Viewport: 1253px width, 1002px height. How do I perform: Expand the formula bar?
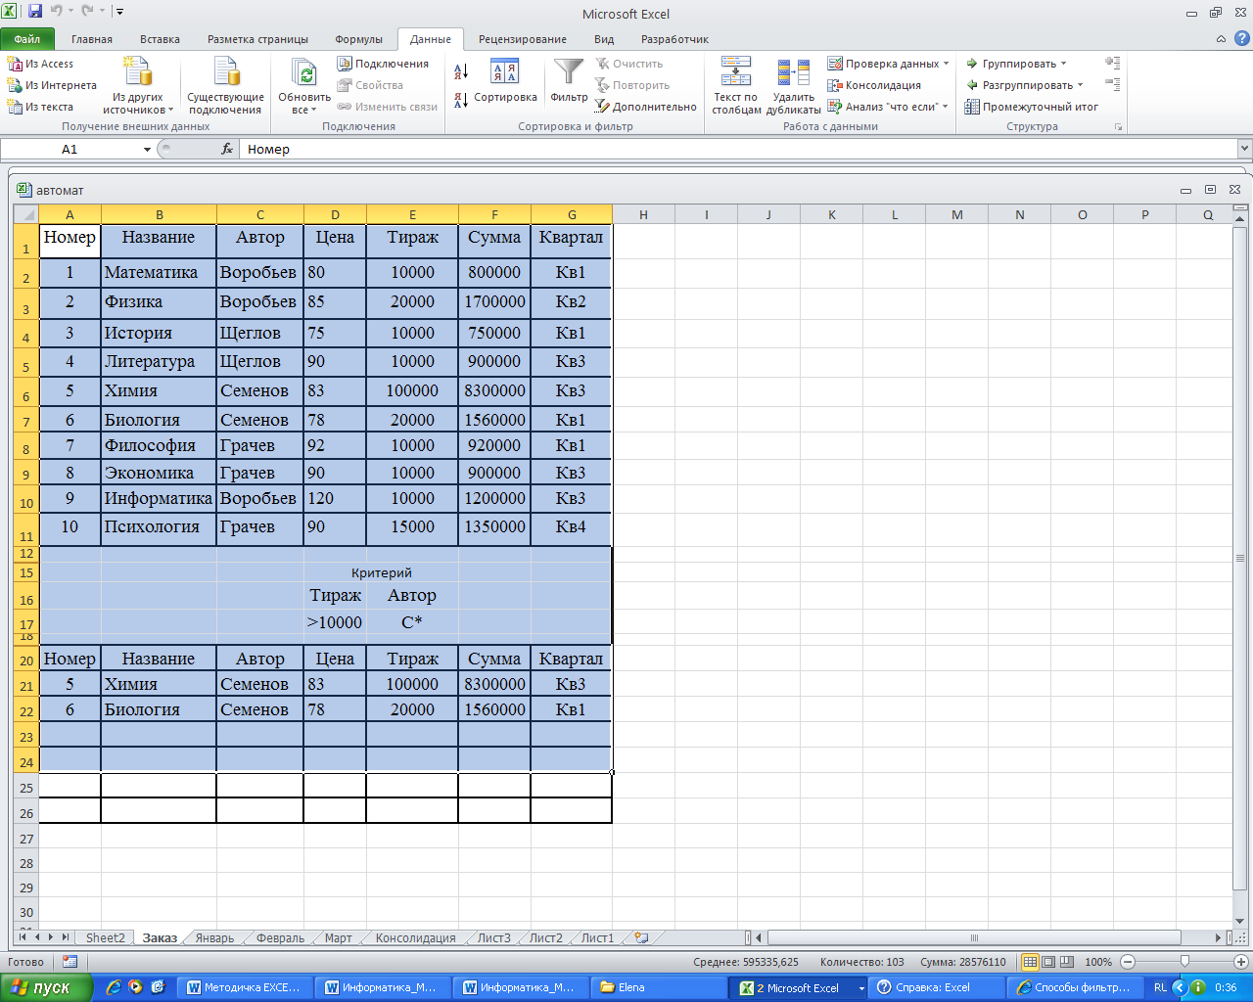pyautogui.click(x=1244, y=149)
